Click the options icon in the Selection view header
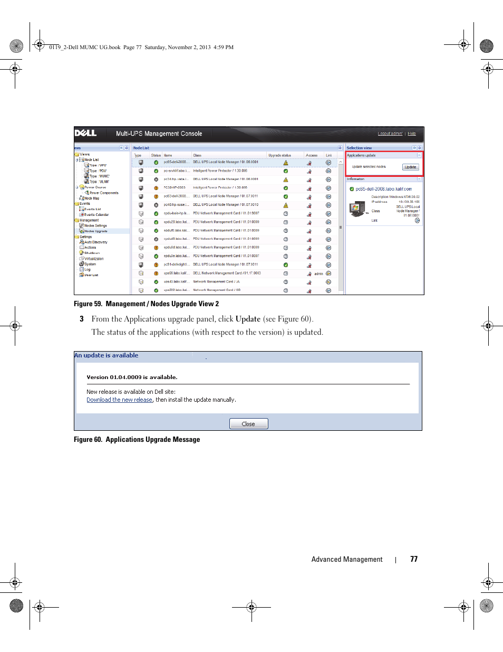 coord(420,148)
